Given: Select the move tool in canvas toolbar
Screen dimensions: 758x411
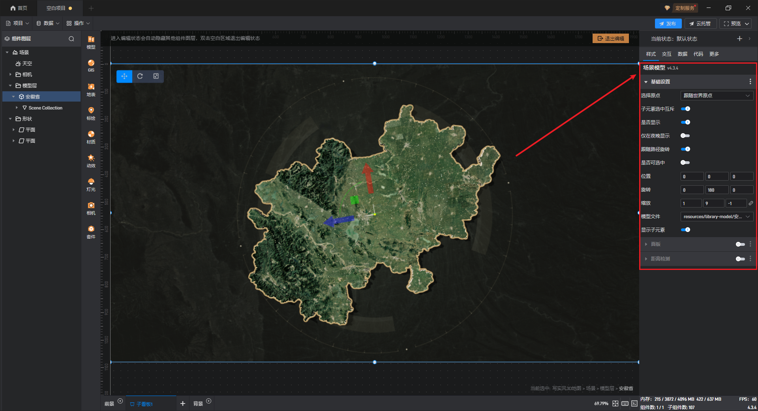Looking at the screenshot, I should point(124,76).
